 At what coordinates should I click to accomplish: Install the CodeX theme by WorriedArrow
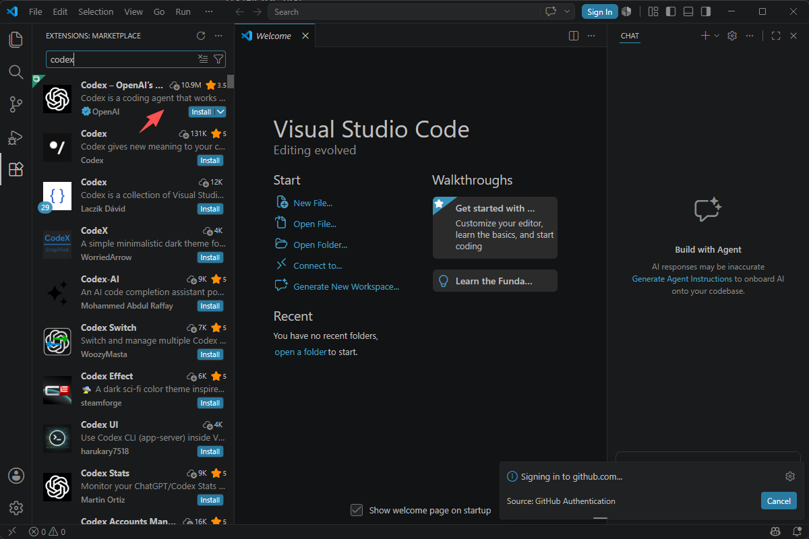(x=210, y=257)
